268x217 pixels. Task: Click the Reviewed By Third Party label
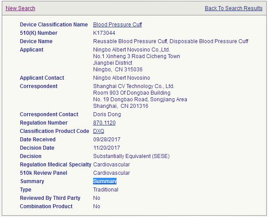[50, 198]
